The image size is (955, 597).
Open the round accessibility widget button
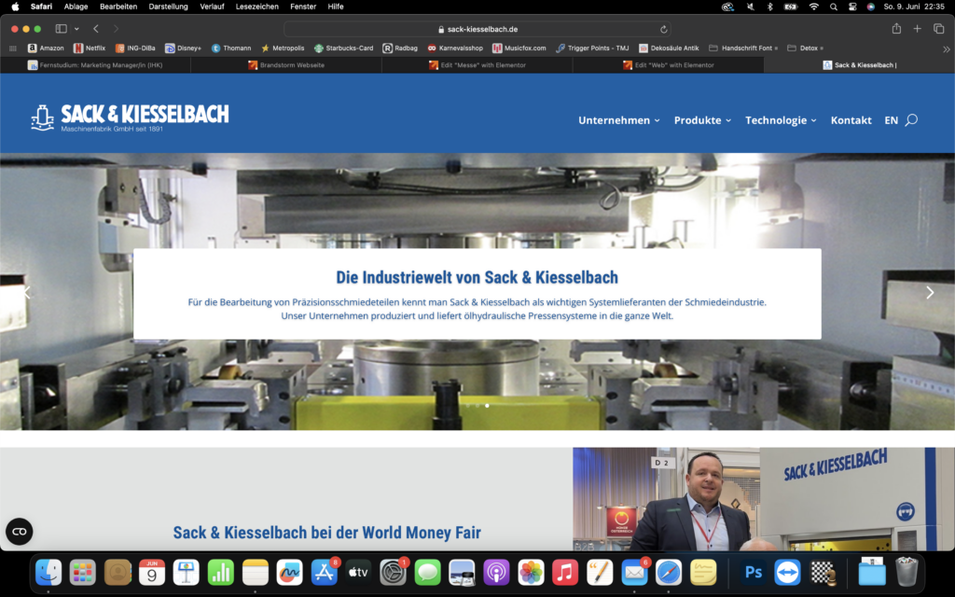20,531
